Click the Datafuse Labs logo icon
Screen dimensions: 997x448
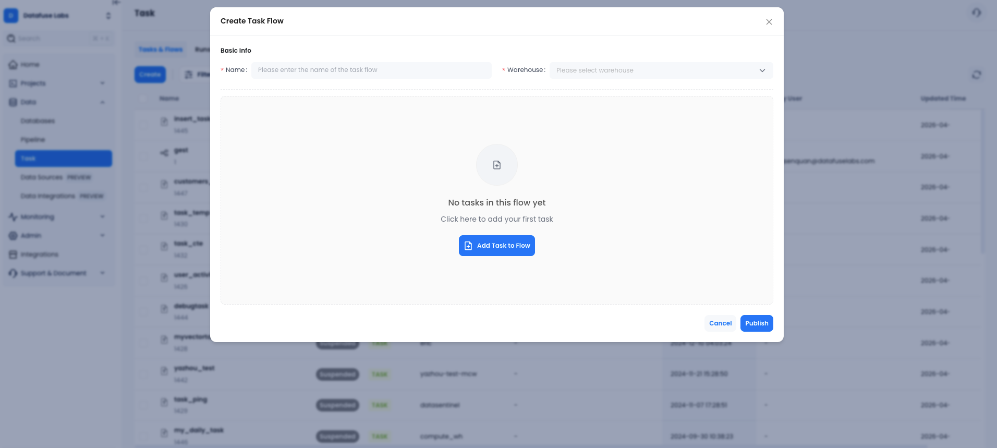11,16
